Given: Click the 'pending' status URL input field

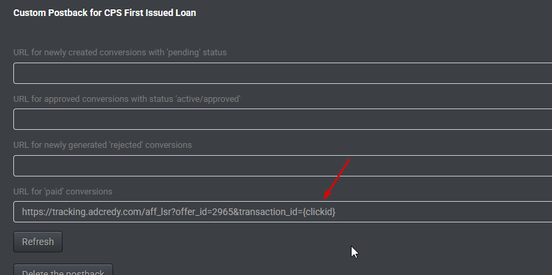Looking at the screenshot, I should [282, 73].
